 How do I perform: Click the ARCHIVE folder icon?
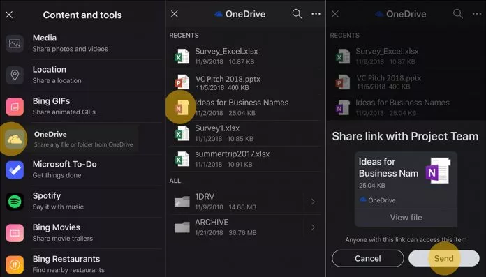pyautogui.click(x=182, y=227)
